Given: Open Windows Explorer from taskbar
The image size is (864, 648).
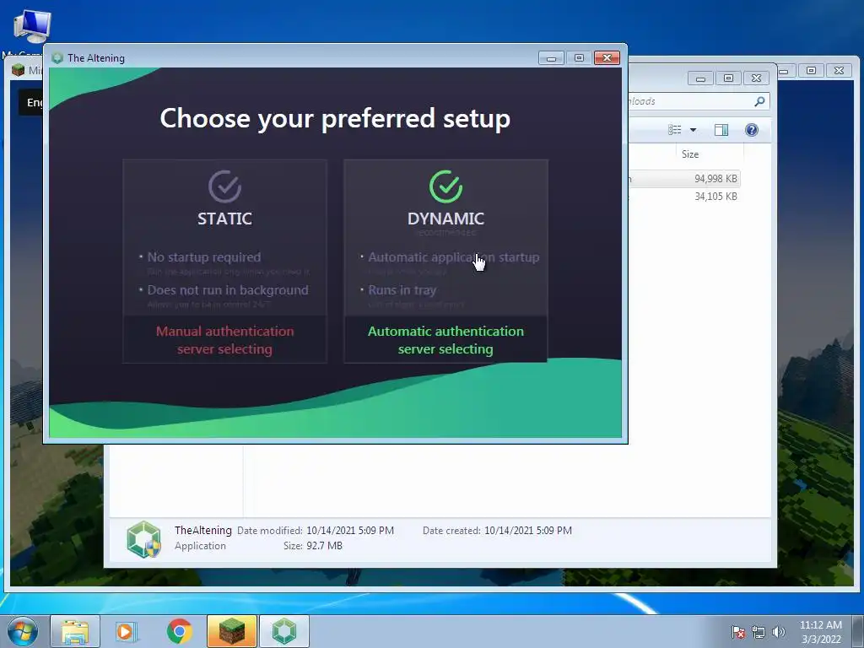Looking at the screenshot, I should pyautogui.click(x=75, y=631).
